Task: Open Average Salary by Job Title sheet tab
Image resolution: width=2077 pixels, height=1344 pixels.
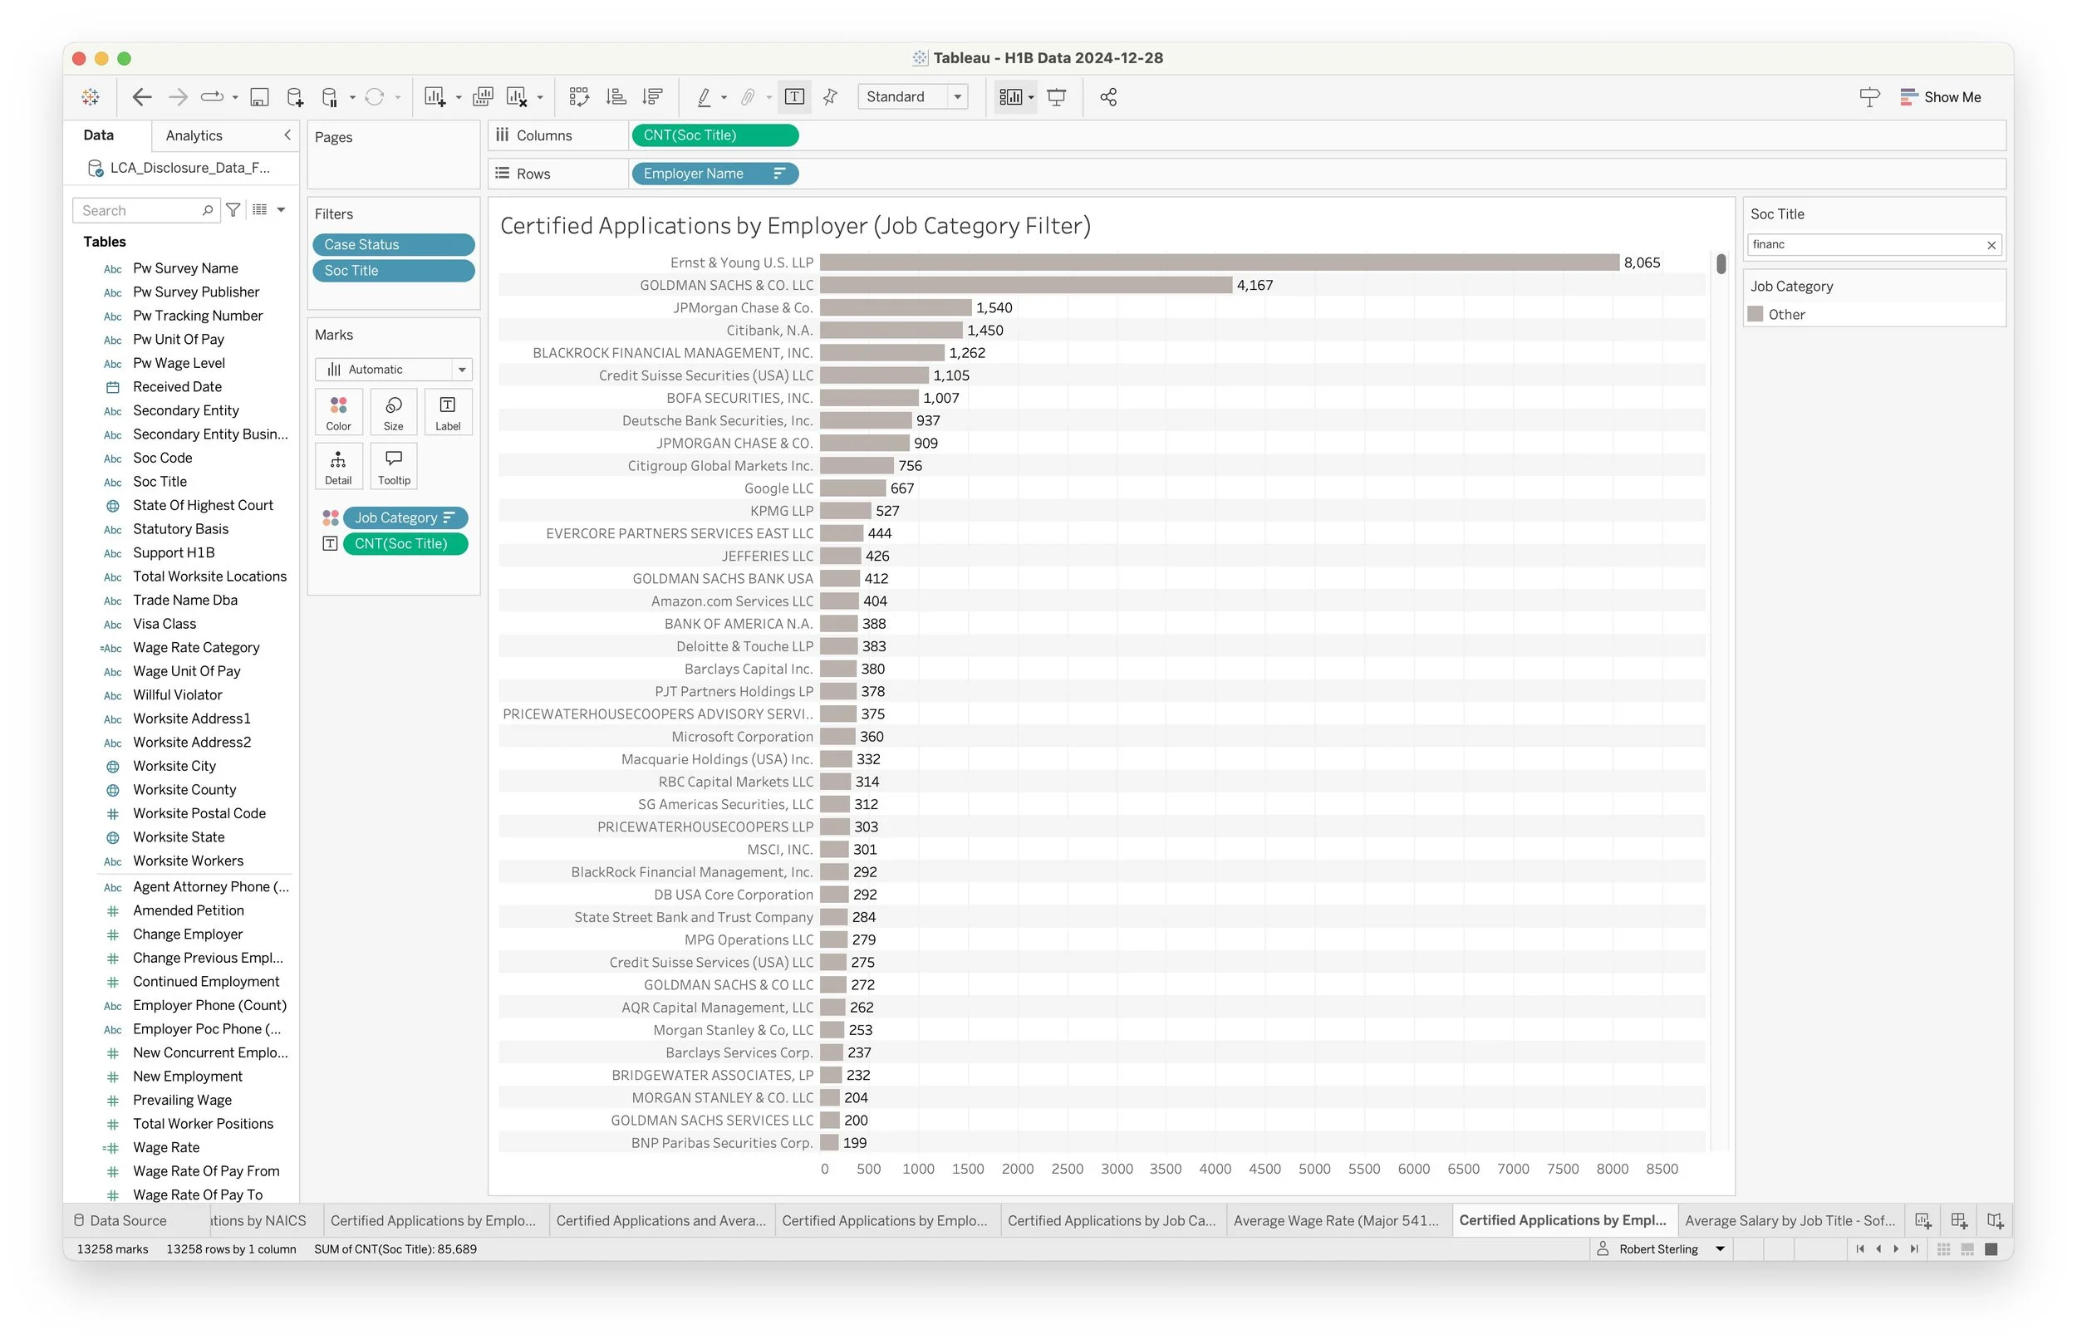Action: (1789, 1220)
